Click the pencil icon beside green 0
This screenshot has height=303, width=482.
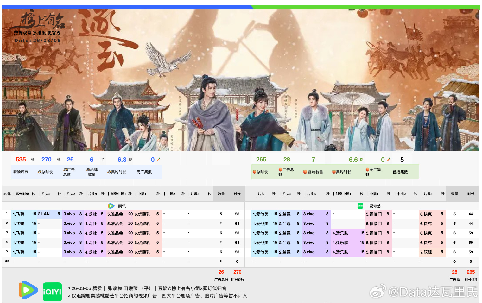[389, 159]
